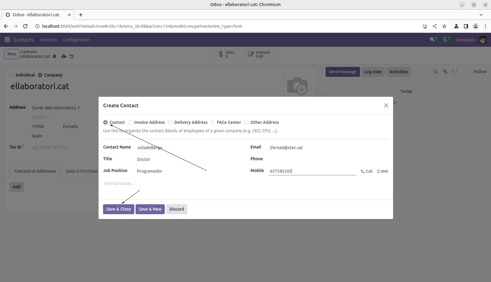Click the cloud save record icon

(x=64, y=56)
